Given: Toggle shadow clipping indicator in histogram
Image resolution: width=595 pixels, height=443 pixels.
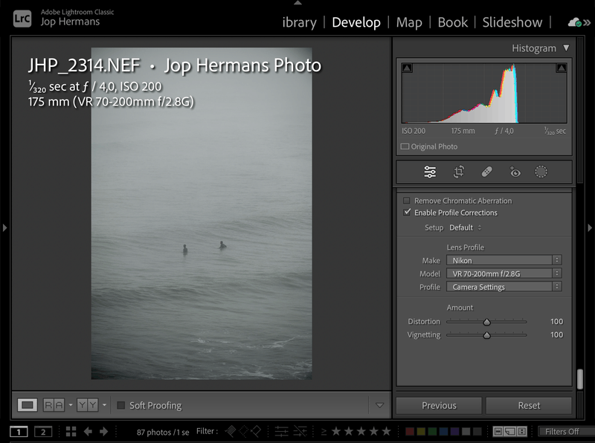Looking at the screenshot, I should pos(407,68).
